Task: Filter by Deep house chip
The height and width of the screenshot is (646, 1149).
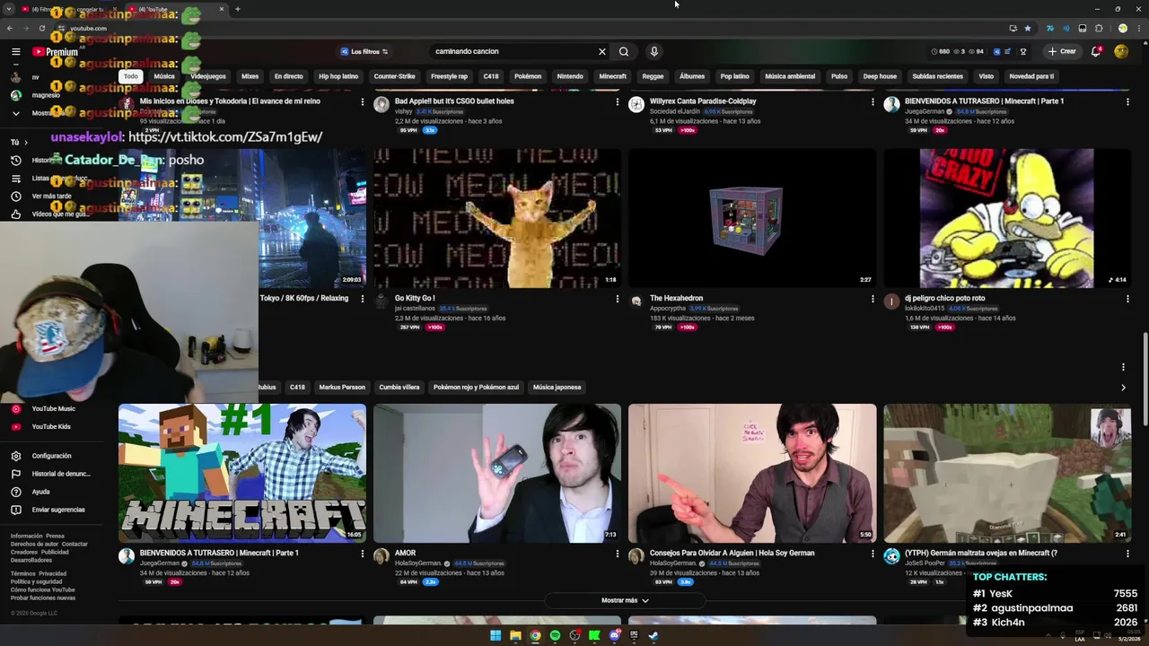Action: [880, 76]
